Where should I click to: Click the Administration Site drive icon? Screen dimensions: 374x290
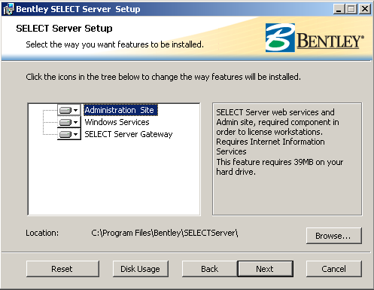[65, 110]
